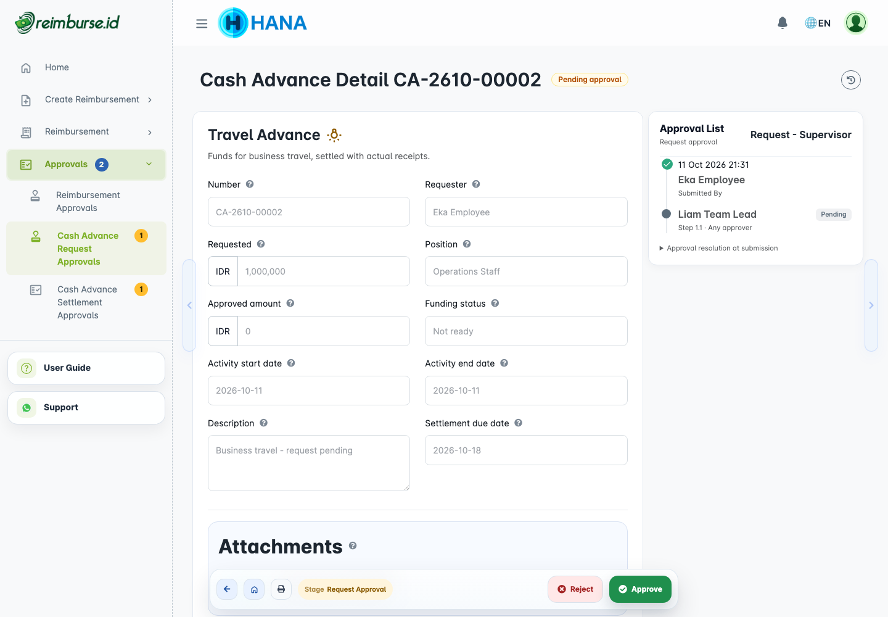888x617 pixels.
Task: Click help icon beside Settlement due date
Action: coord(519,423)
